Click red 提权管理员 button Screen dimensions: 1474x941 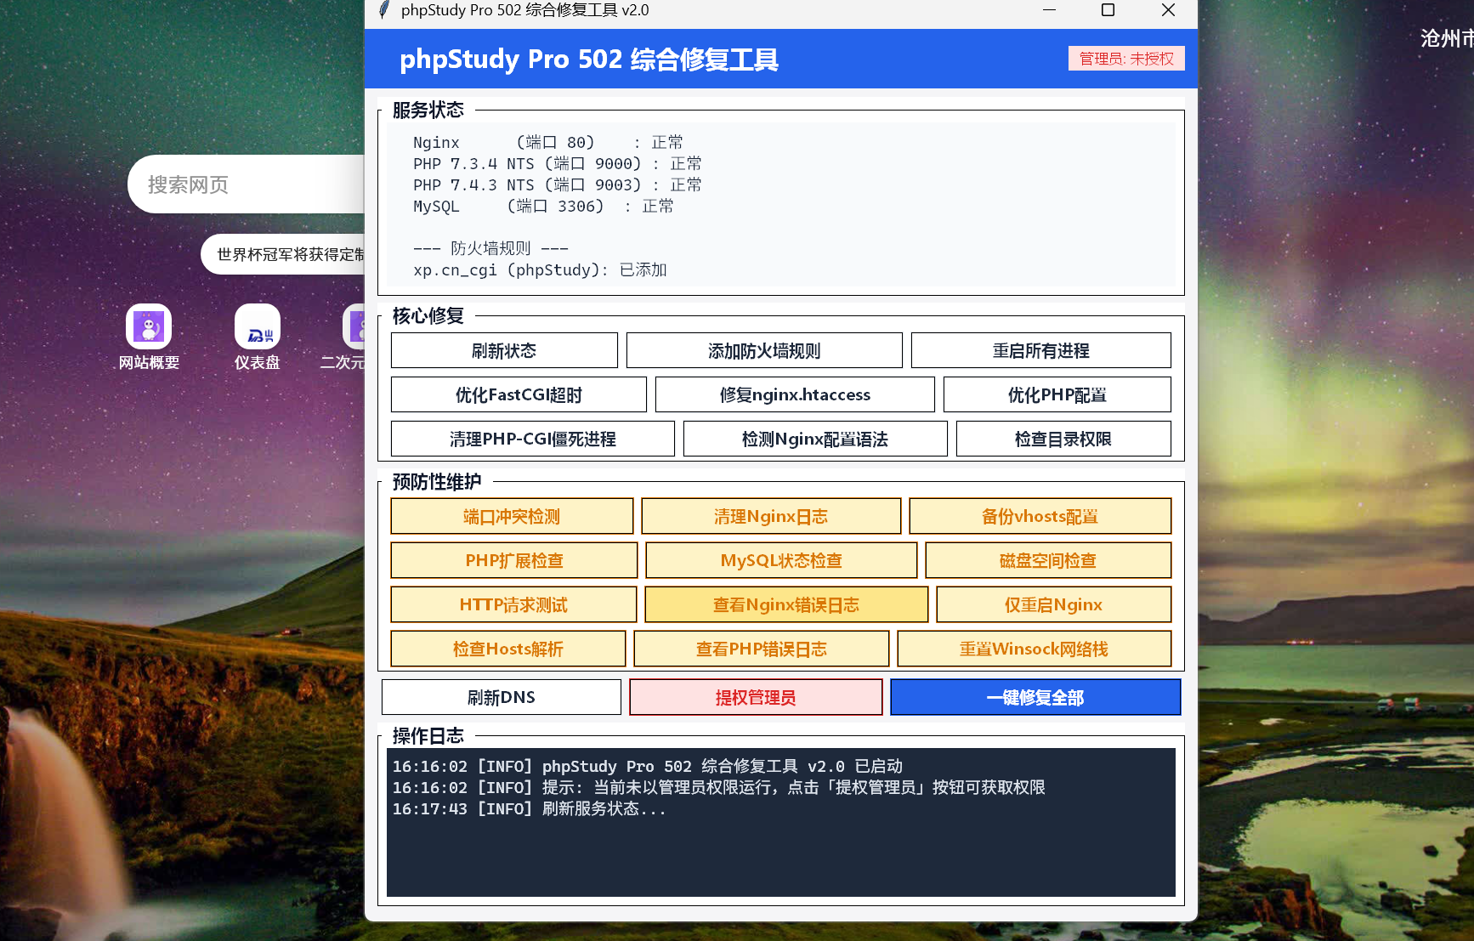(756, 697)
